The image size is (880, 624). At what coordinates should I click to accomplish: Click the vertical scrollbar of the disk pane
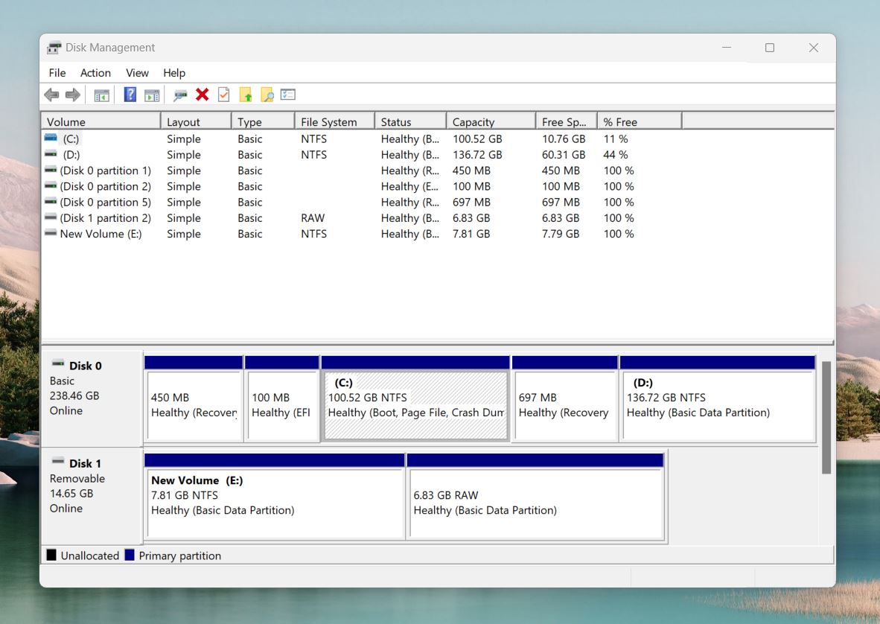coord(826,418)
